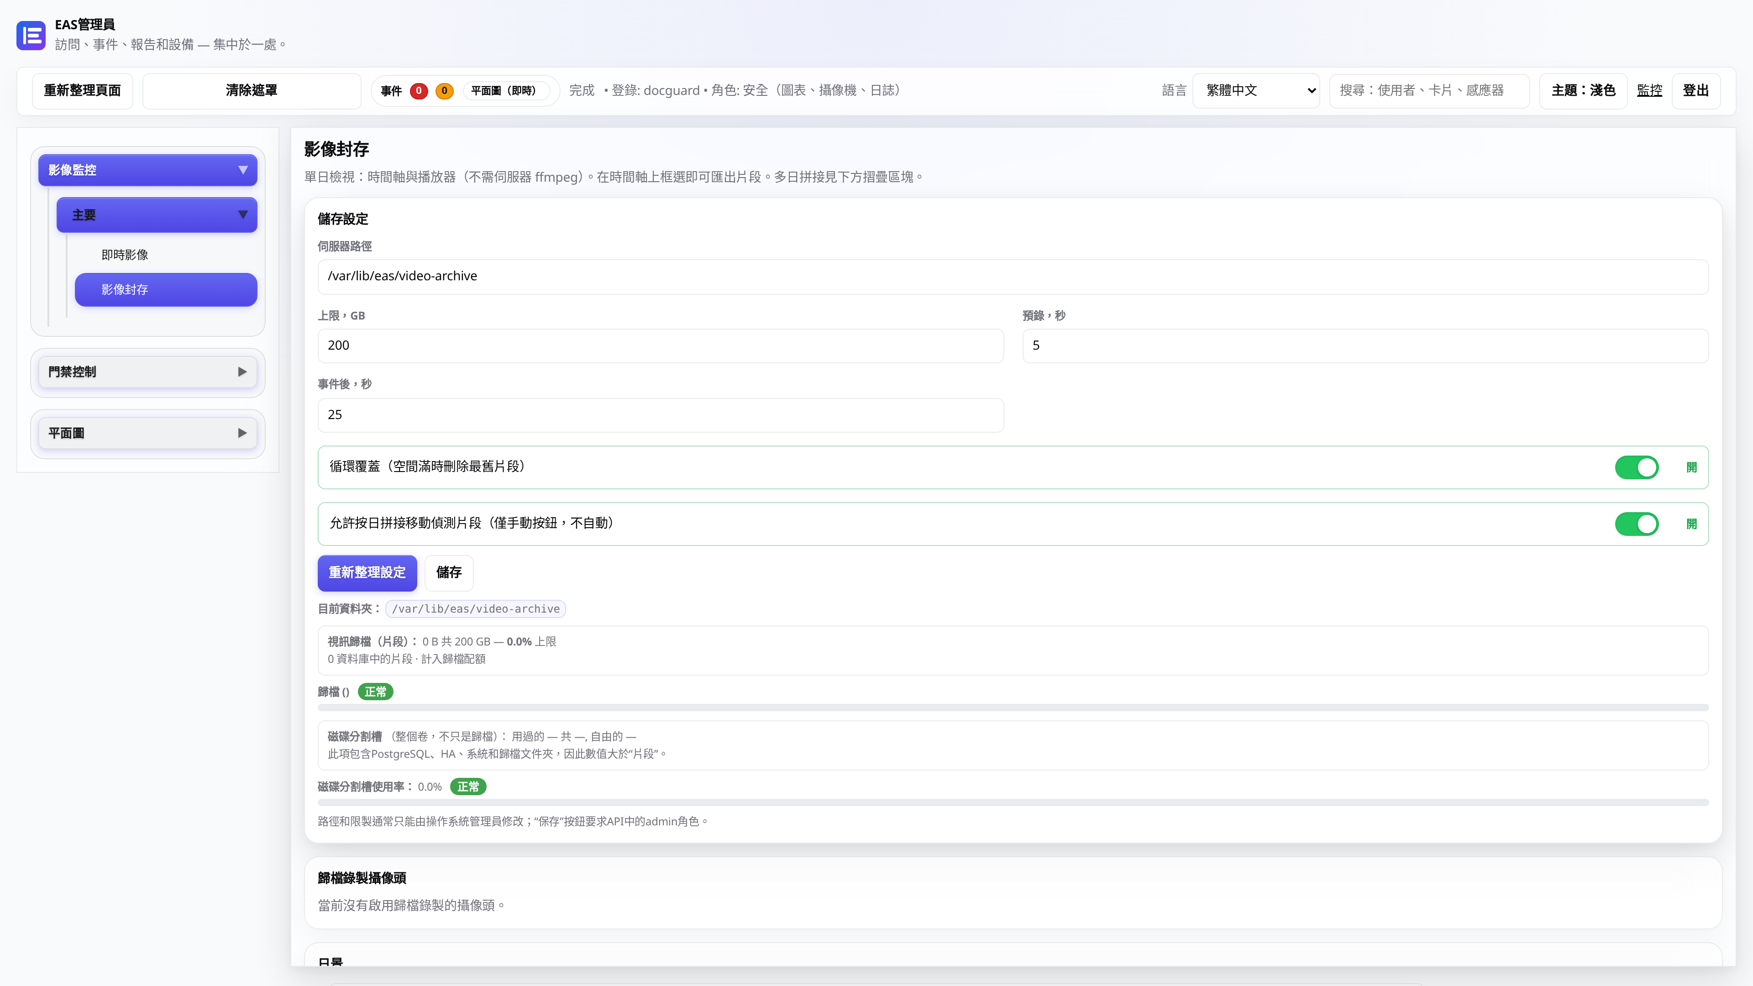This screenshot has height=986, width=1753.
Task: Click the 正常 badge next to 歸檔
Action: tap(376, 692)
